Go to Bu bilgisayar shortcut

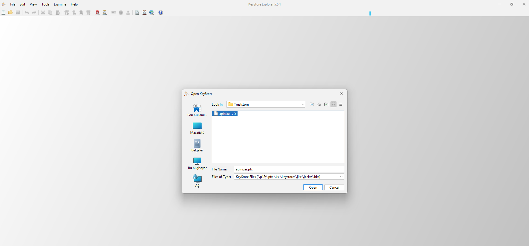197,164
